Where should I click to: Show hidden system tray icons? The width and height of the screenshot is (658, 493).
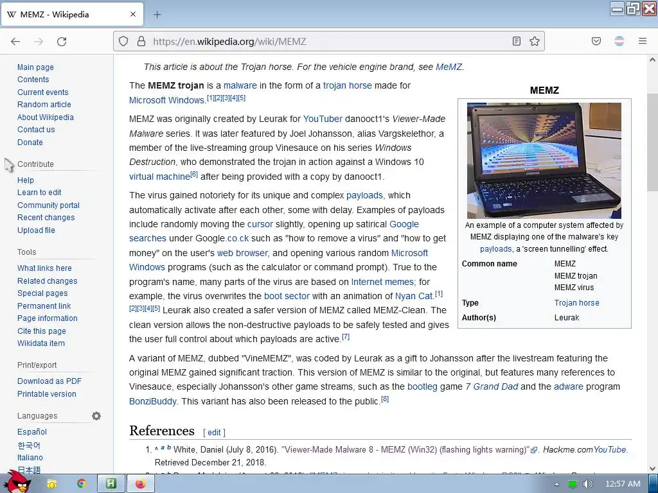556,484
